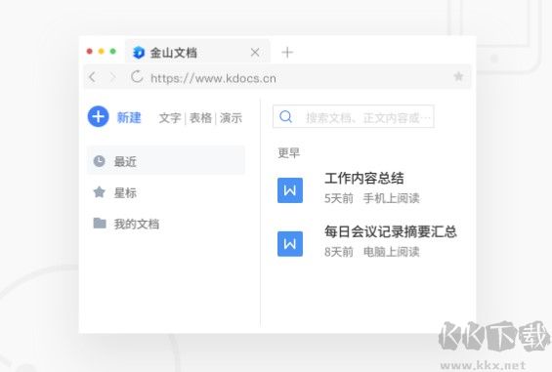Click the clock icon beside 最近

100,161
